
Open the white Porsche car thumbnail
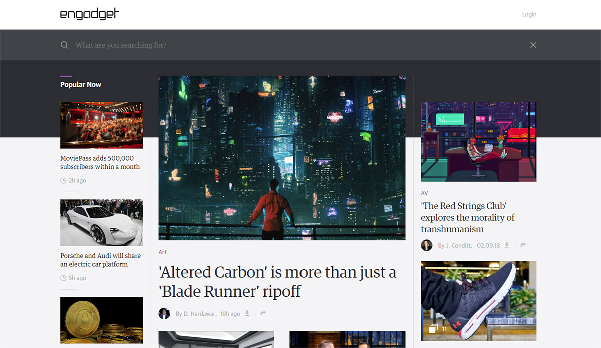pyautogui.click(x=102, y=223)
